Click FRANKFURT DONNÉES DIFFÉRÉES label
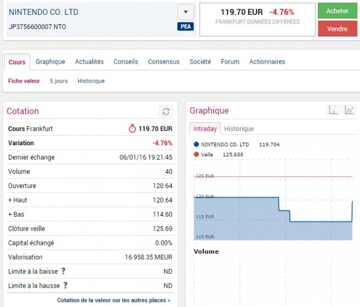 click(257, 21)
